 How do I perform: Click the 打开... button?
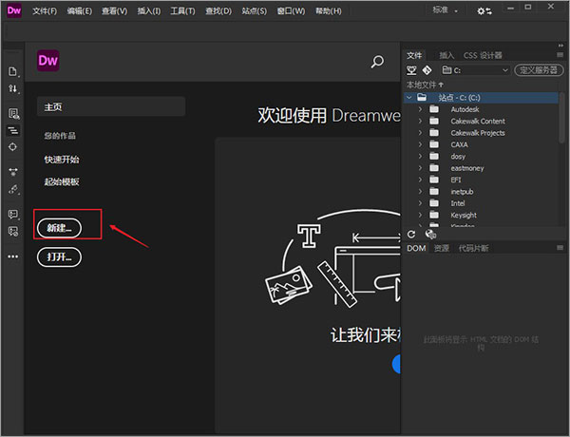click(59, 257)
